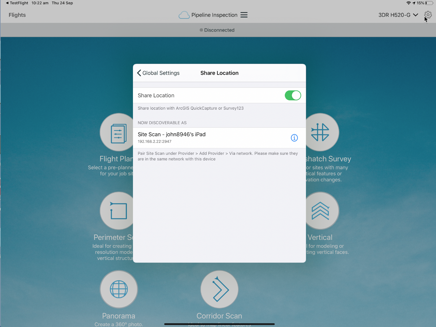Choose the Vertical scan mode icon

coord(322,211)
